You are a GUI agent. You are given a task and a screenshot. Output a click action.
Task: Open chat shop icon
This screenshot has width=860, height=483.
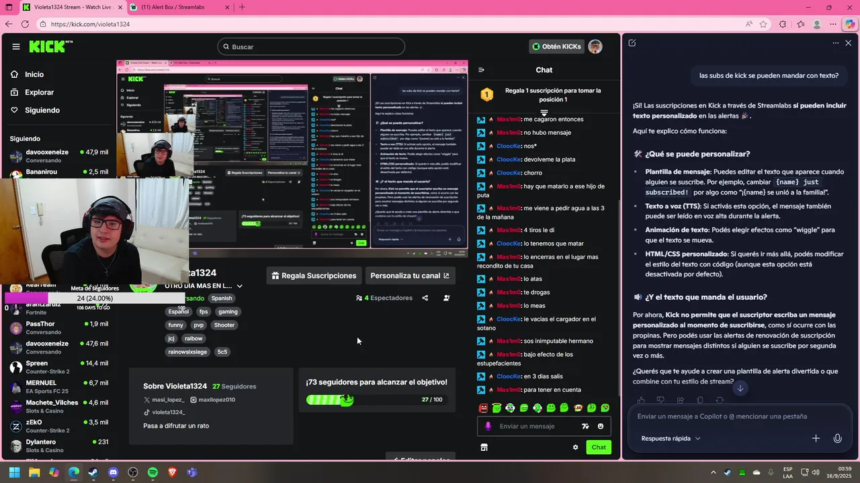(x=484, y=447)
